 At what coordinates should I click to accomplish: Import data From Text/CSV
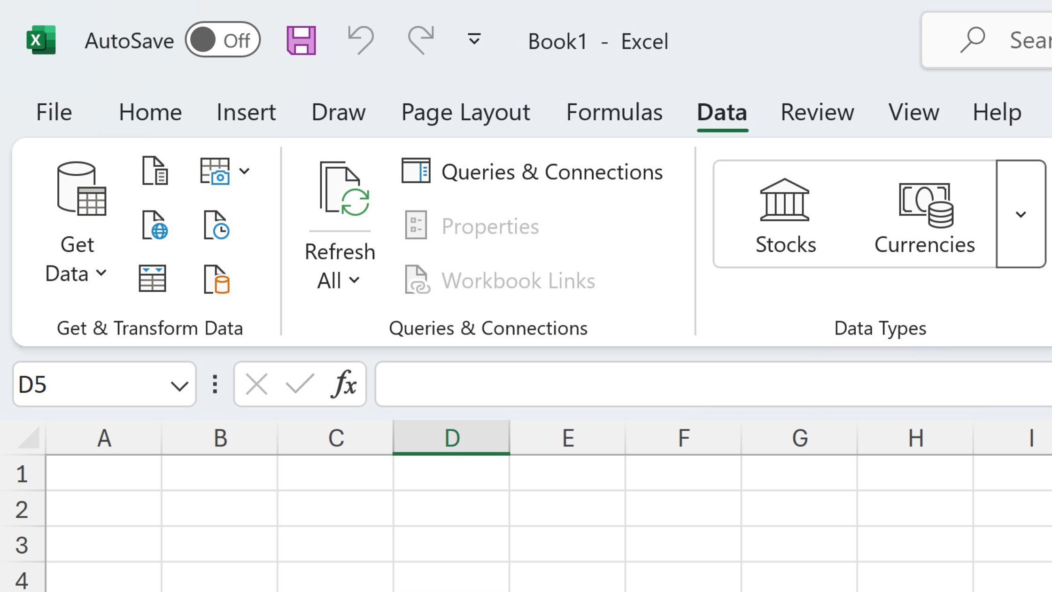tap(155, 171)
